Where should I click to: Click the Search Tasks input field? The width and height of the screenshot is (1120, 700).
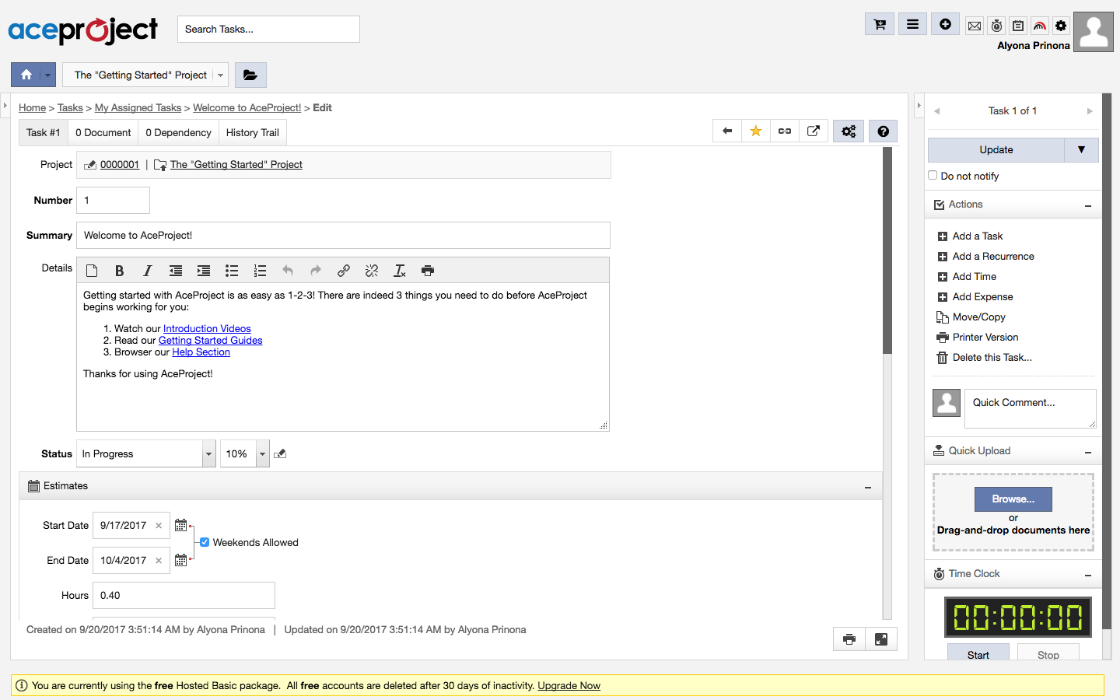tap(268, 30)
